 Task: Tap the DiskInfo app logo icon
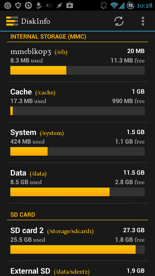point(12,21)
